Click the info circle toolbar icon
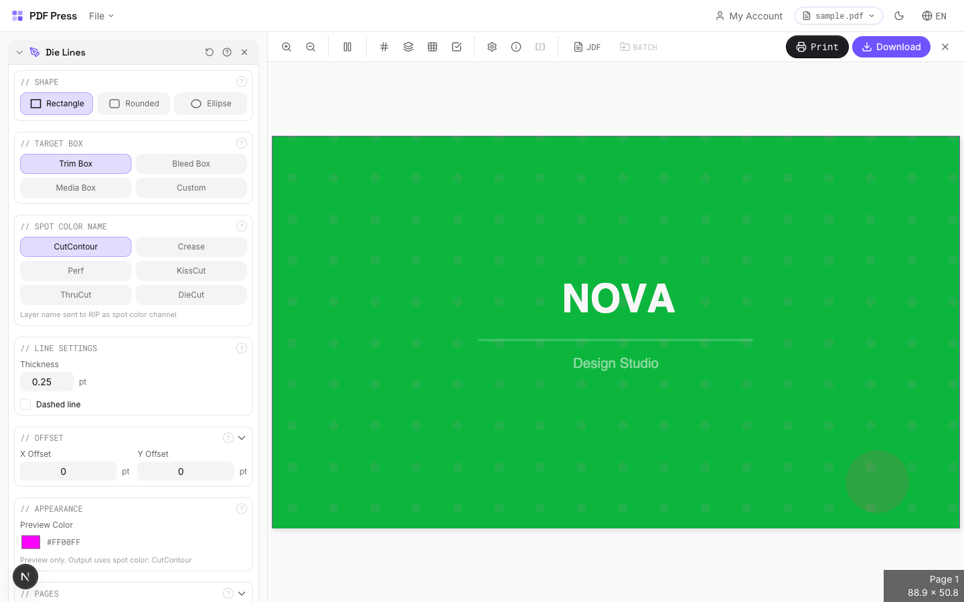This screenshot has width=964, height=602. click(516, 47)
